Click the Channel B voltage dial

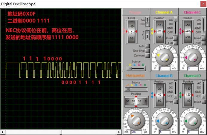[x=164, y=120]
